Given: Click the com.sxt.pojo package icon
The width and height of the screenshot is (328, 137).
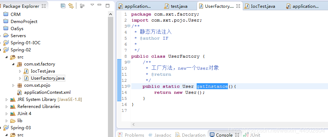Looking at the screenshot, I should (20, 85).
